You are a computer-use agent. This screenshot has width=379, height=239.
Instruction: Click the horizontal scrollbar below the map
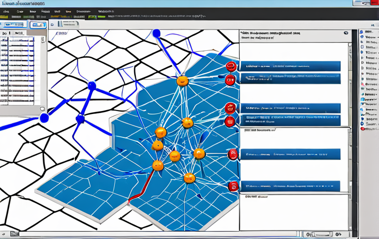[x=150, y=233]
